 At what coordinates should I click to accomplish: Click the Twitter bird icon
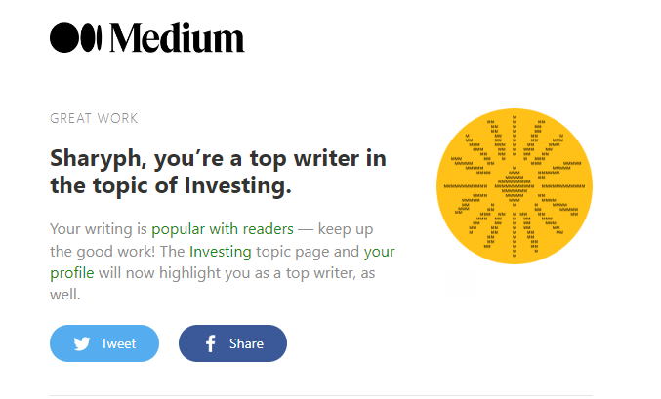(82, 343)
